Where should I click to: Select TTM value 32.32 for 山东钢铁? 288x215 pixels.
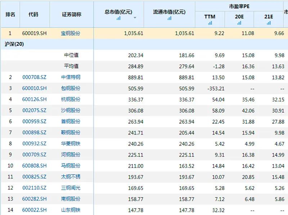[218, 210]
